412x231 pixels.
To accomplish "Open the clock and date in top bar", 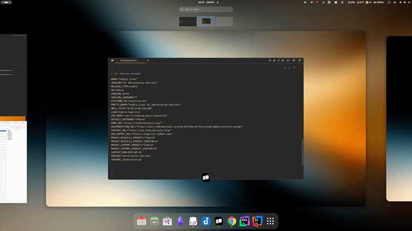I will (x=207, y=2).
